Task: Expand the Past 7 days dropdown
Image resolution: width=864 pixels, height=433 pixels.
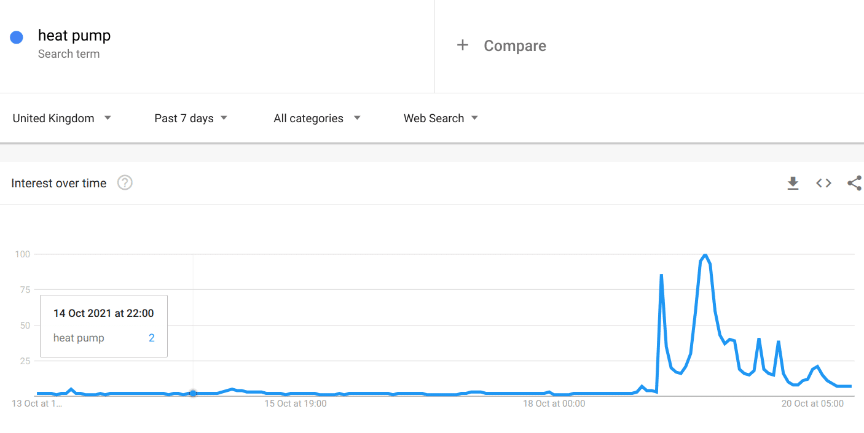Action: pyautogui.click(x=191, y=118)
